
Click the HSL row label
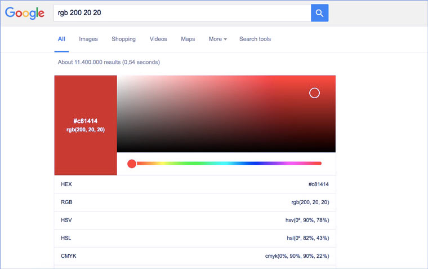66,238
